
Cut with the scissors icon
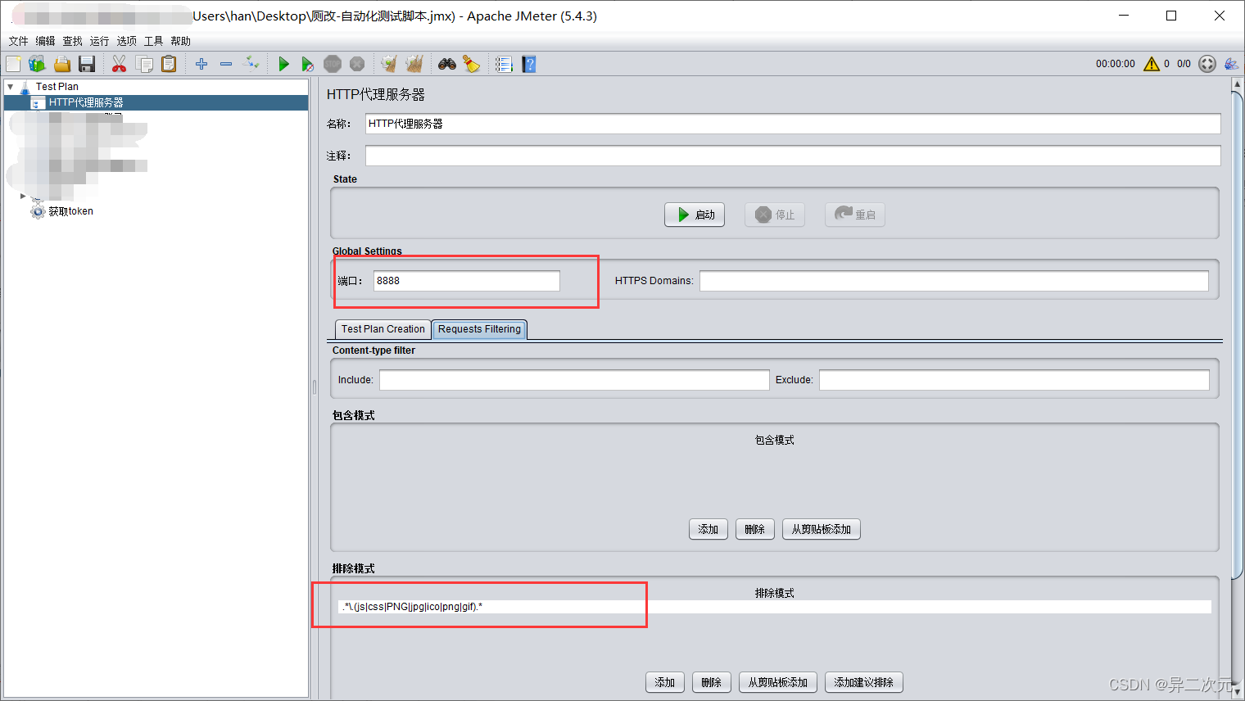point(120,64)
